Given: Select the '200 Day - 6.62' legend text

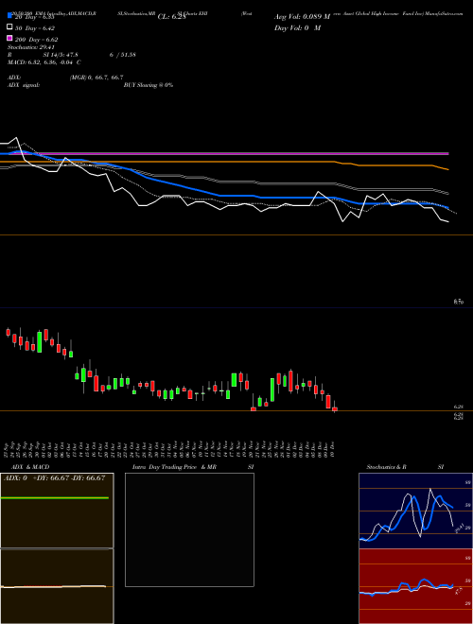Looking at the screenshot, I should (x=36, y=40).
